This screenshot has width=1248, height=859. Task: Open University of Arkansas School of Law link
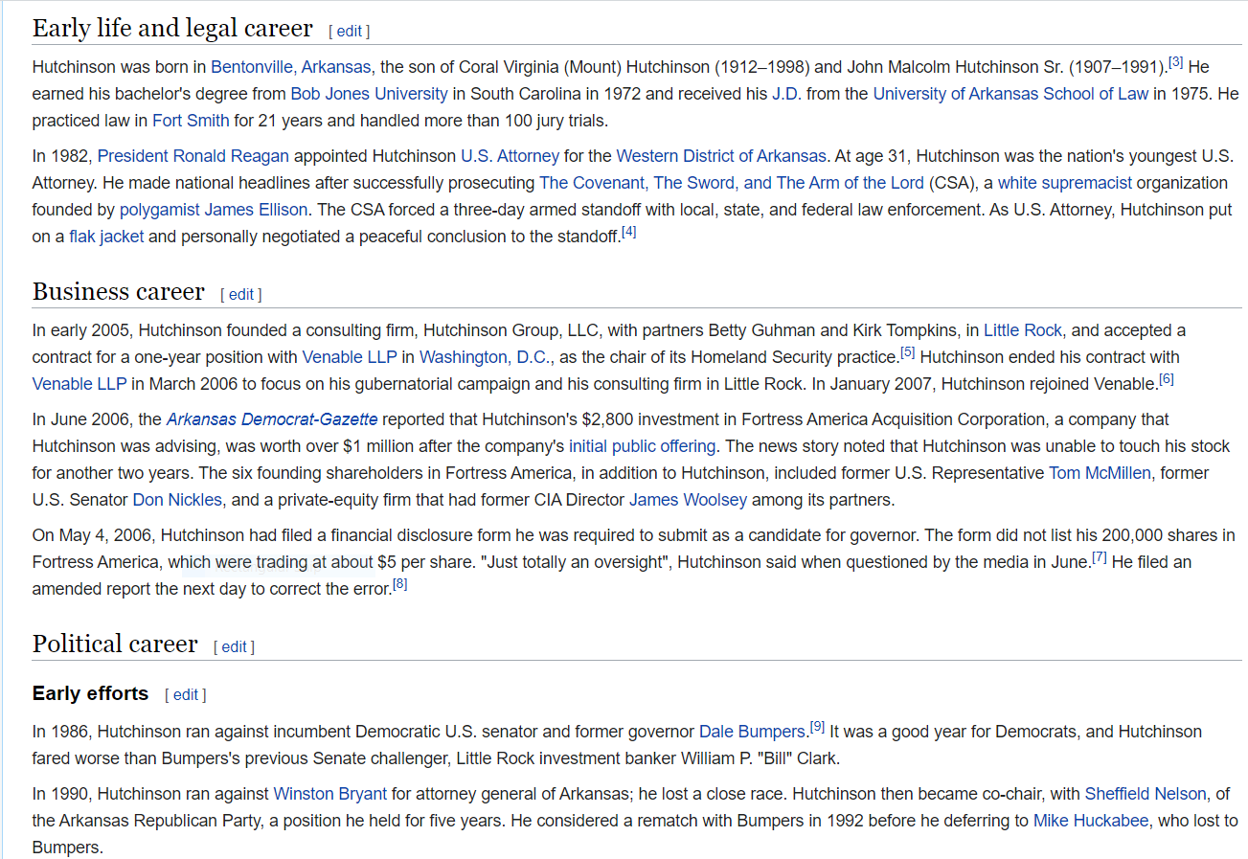[1010, 94]
